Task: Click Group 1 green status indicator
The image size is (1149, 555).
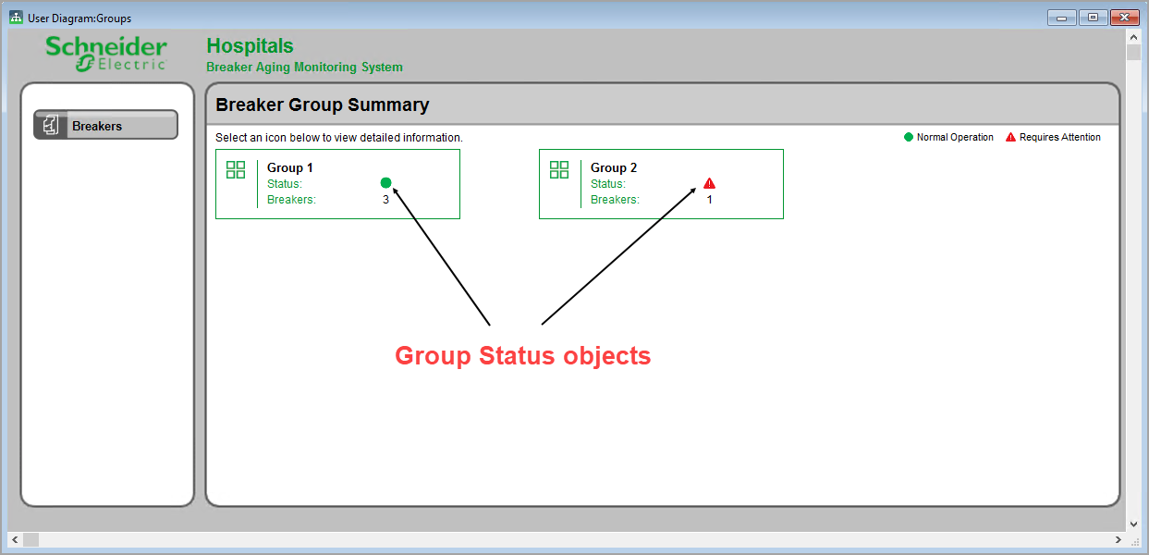Action: (385, 183)
